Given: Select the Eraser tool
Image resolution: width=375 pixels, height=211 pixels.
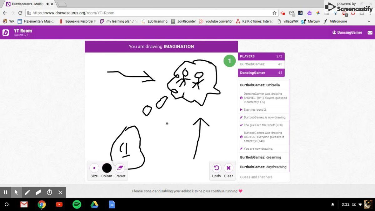Looking at the screenshot, I should [120, 168].
